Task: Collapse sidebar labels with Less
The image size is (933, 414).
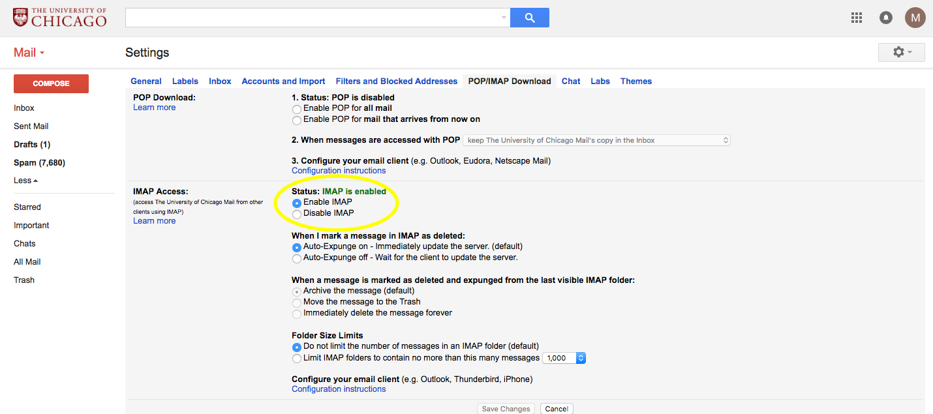Action: (x=26, y=181)
